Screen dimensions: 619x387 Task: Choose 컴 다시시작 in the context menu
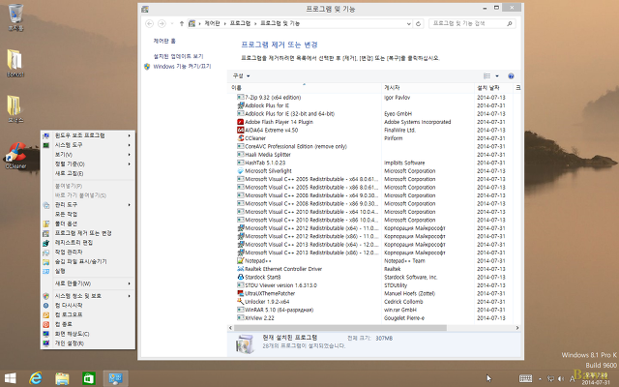click(88, 306)
